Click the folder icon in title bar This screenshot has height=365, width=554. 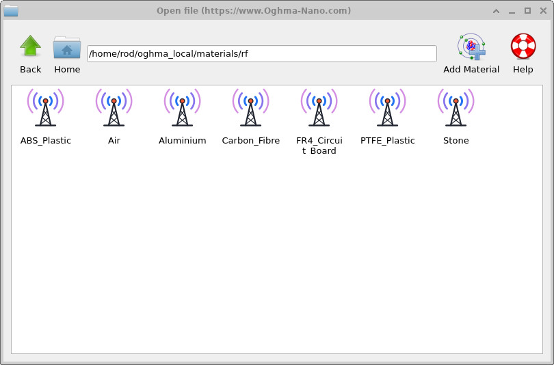coord(11,11)
